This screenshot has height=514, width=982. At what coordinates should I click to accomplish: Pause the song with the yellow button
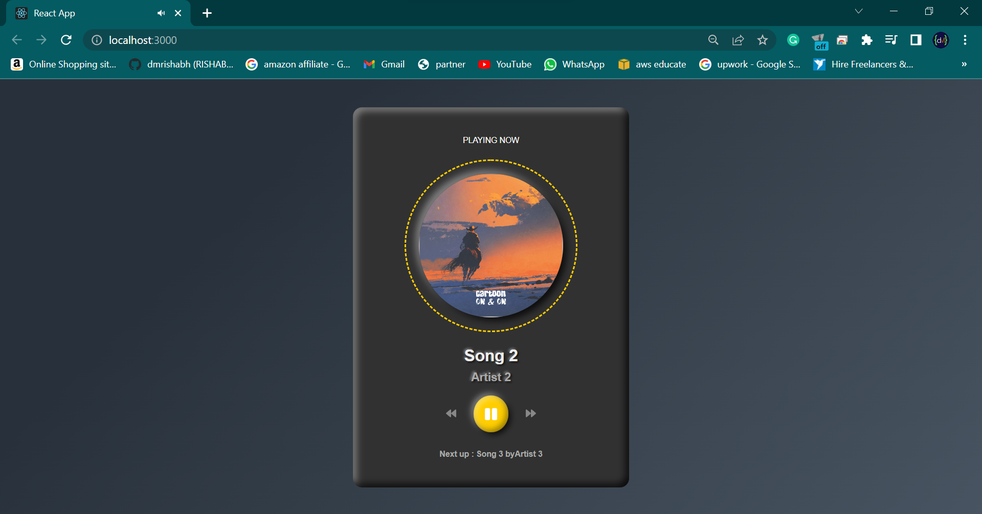[x=490, y=414]
